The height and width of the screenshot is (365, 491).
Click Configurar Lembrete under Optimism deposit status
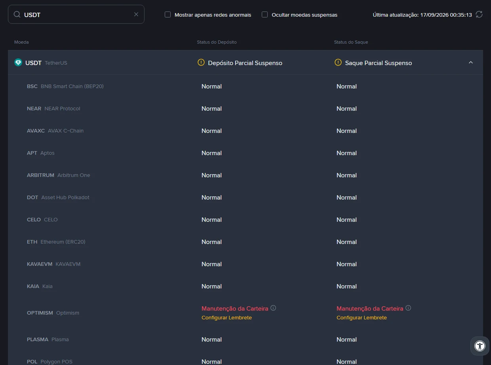pos(226,318)
